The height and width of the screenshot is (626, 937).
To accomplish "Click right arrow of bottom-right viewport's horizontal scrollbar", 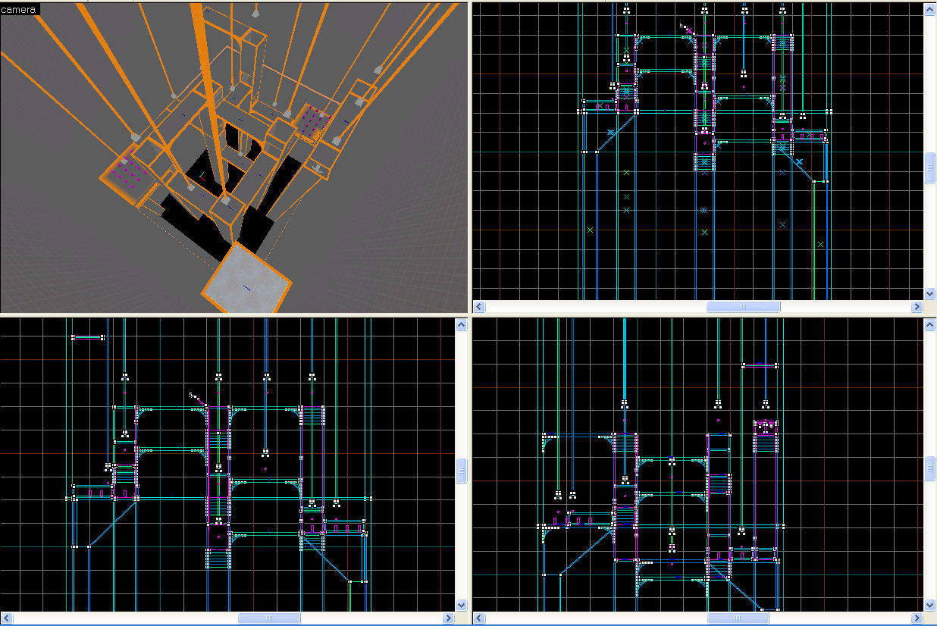I will (917, 618).
